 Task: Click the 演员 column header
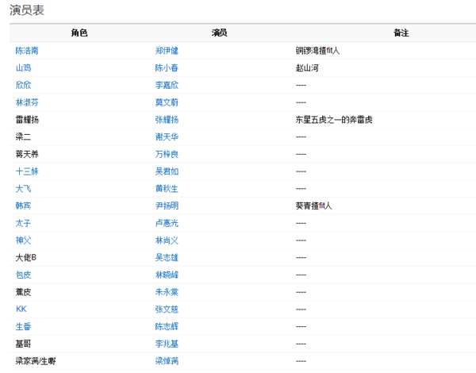pos(220,33)
